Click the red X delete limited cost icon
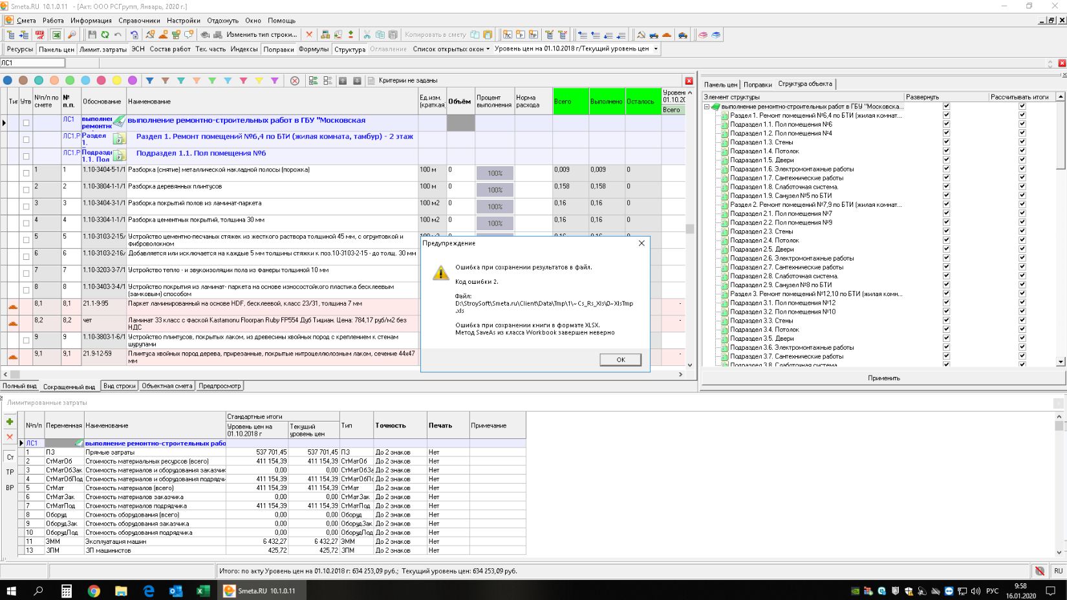Screen dimensions: 1067x600 (x=10, y=437)
